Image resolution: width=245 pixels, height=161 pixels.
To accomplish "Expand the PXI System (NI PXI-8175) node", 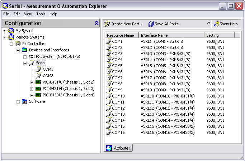I will pos(25,57).
